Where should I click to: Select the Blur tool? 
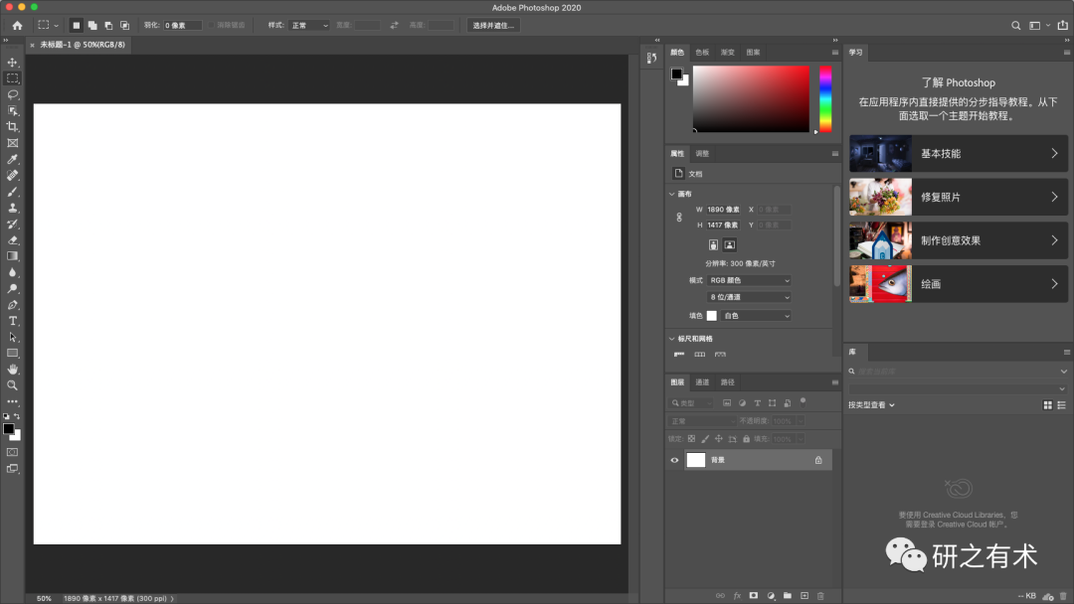pos(12,272)
